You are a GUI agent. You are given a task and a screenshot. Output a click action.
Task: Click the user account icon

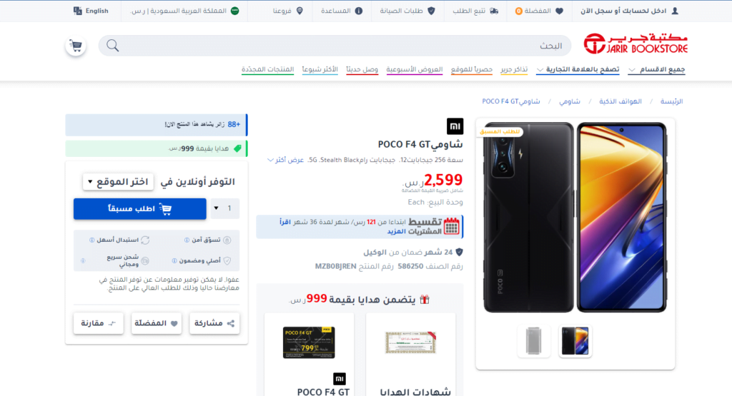coord(675,11)
